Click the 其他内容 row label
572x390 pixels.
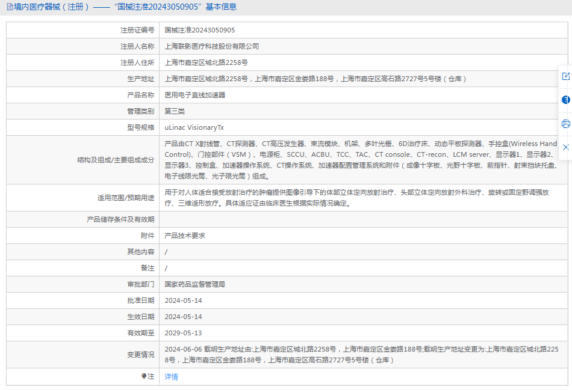point(140,252)
